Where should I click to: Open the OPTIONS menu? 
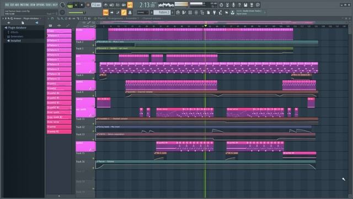click(41, 4)
